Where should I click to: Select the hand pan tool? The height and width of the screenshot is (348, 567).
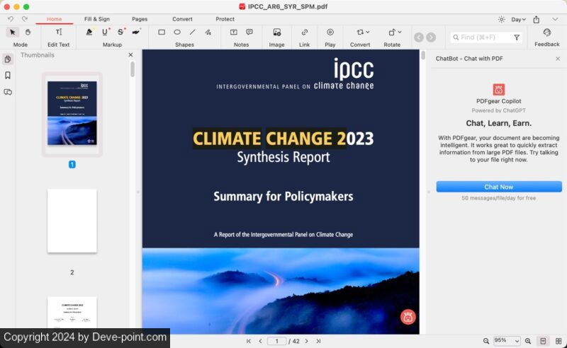click(x=28, y=32)
